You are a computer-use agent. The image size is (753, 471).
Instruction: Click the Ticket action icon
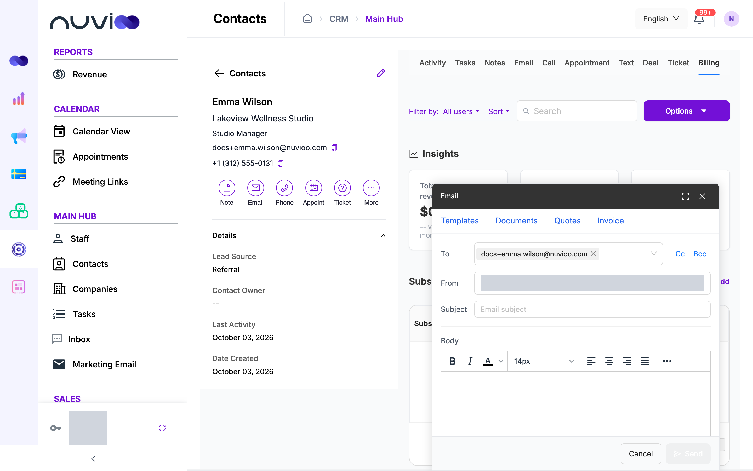point(342,188)
